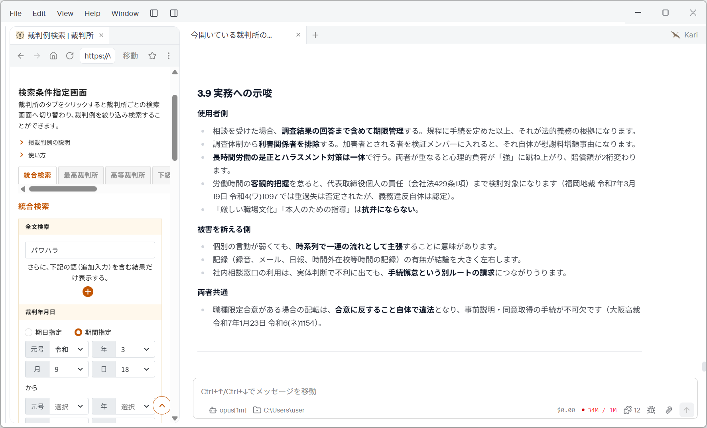Screen dimensions: 707x428
Task: Toggle the left sidebar panel icon
Action: 154,13
